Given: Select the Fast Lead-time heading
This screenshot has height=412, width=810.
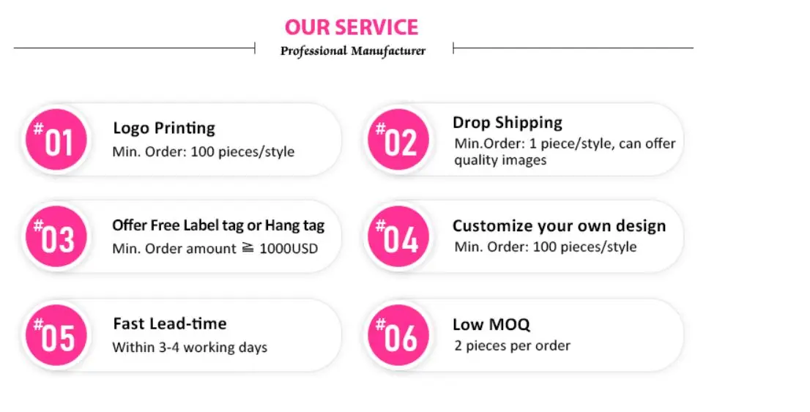Looking at the screenshot, I should (x=170, y=323).
